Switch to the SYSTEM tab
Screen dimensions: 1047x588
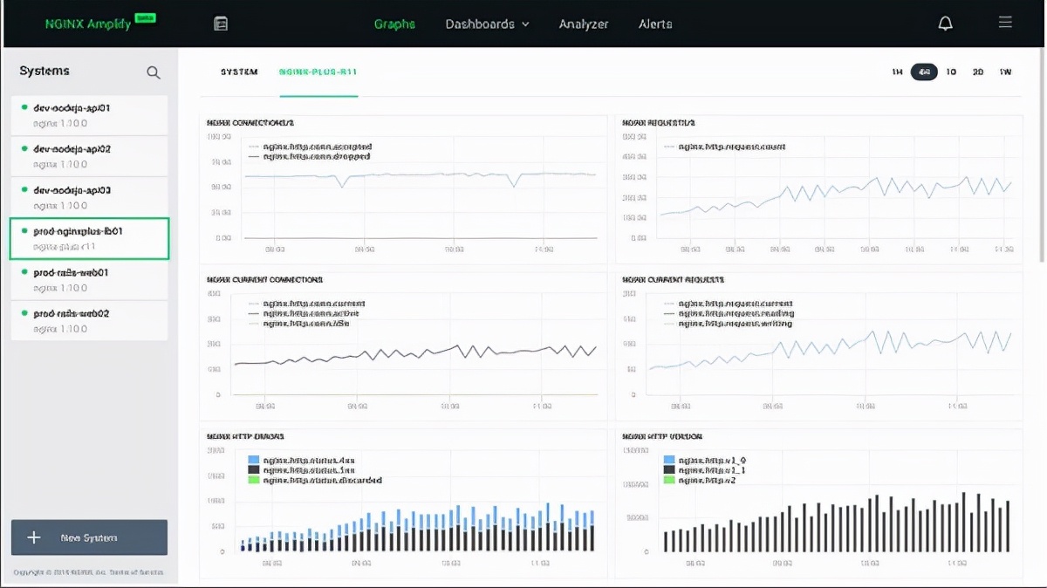(x=239, y=72)
